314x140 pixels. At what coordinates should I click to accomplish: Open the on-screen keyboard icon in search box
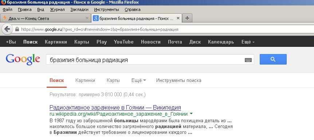coord(248,60)
